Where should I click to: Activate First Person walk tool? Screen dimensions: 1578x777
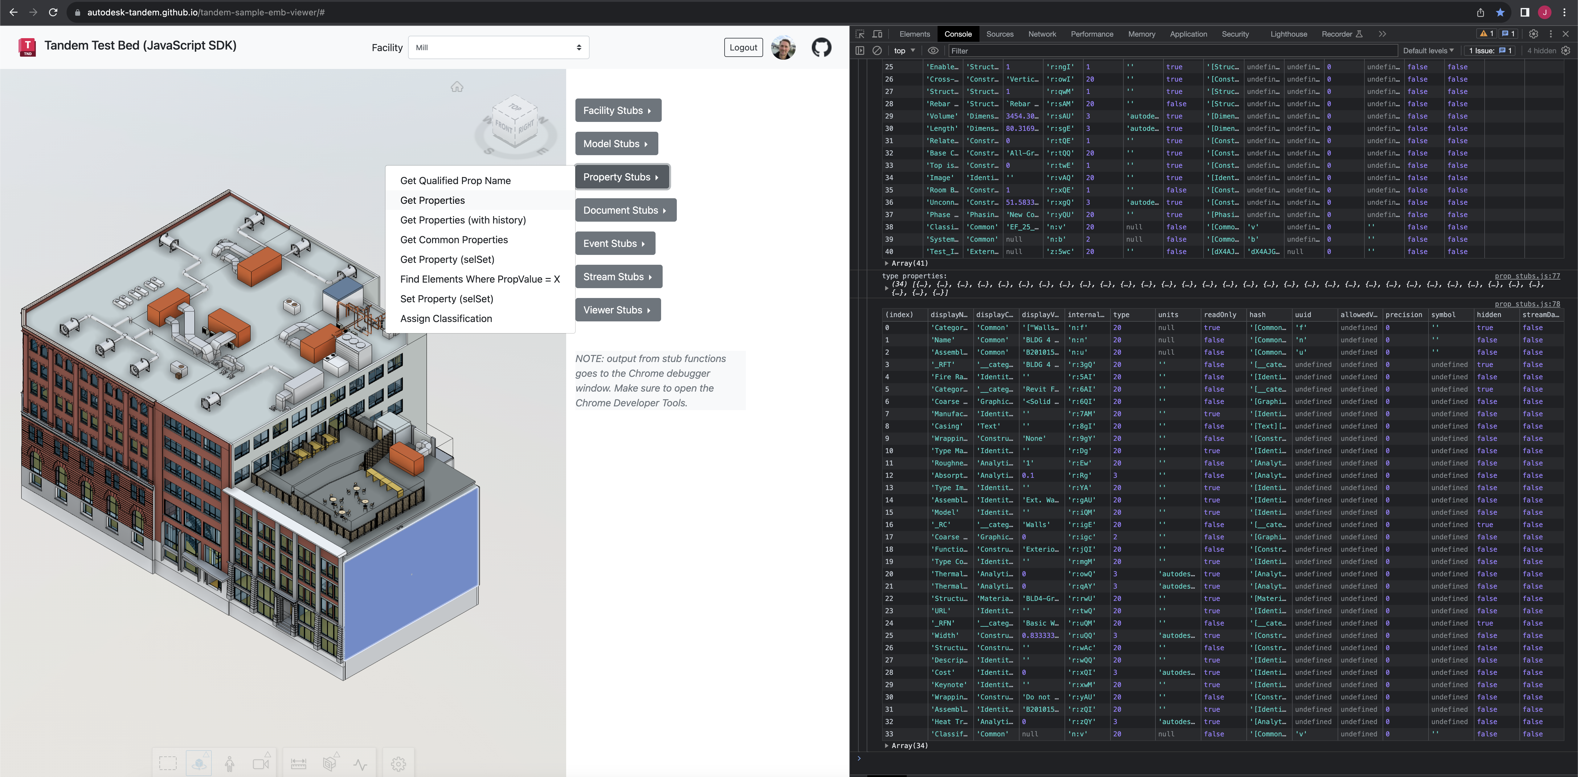click(230, 763)
